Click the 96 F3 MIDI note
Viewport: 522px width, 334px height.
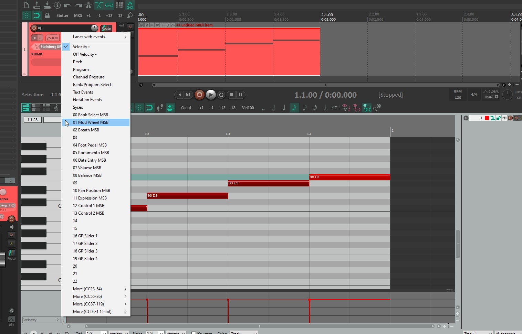[349, 177]
